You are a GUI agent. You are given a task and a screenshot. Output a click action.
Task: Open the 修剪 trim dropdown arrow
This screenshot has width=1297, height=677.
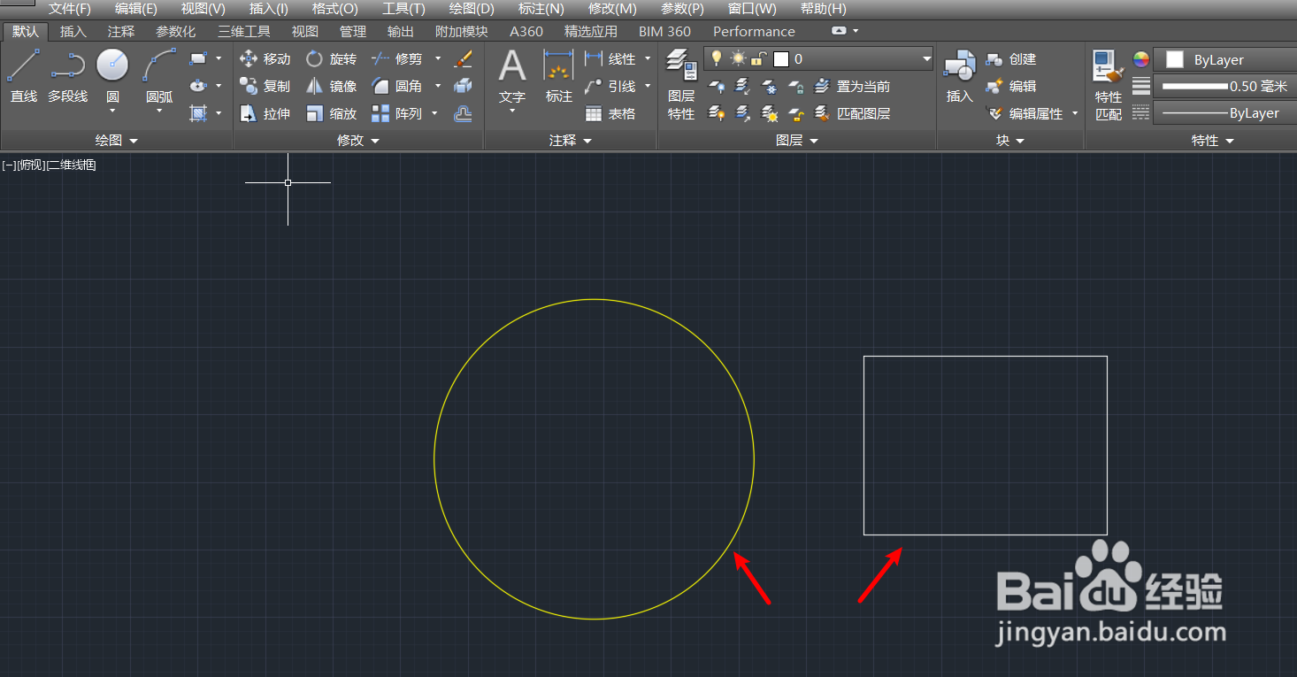pos(438,59)
